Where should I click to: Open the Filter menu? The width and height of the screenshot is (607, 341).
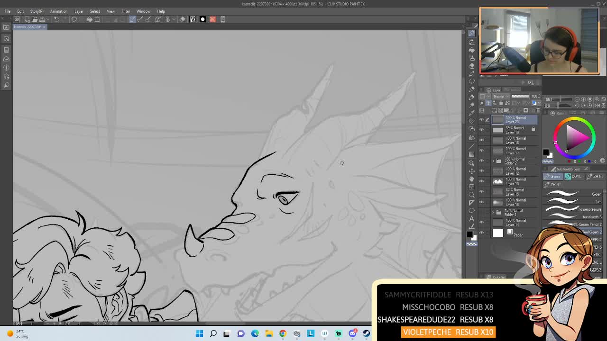pyautogui.click(x=126, y=11)
